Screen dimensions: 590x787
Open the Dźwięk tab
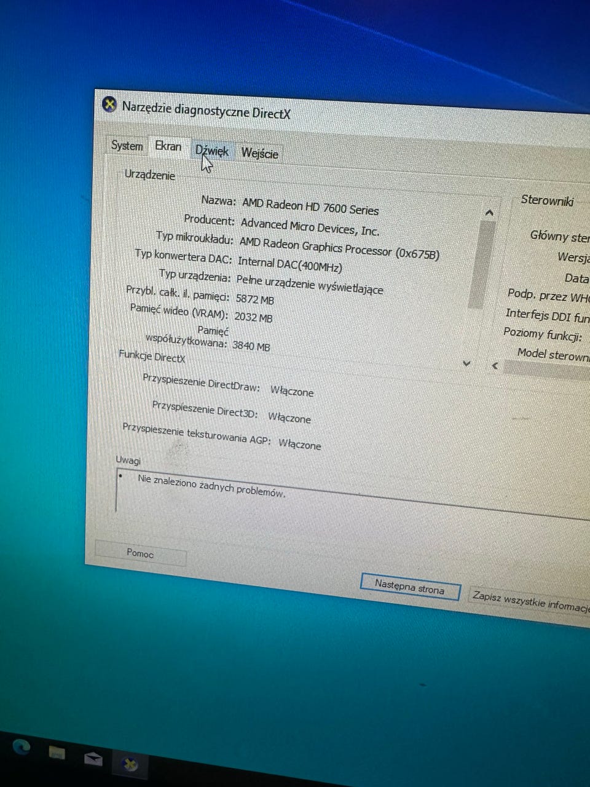pyautogui.click(x=211, y=151)
